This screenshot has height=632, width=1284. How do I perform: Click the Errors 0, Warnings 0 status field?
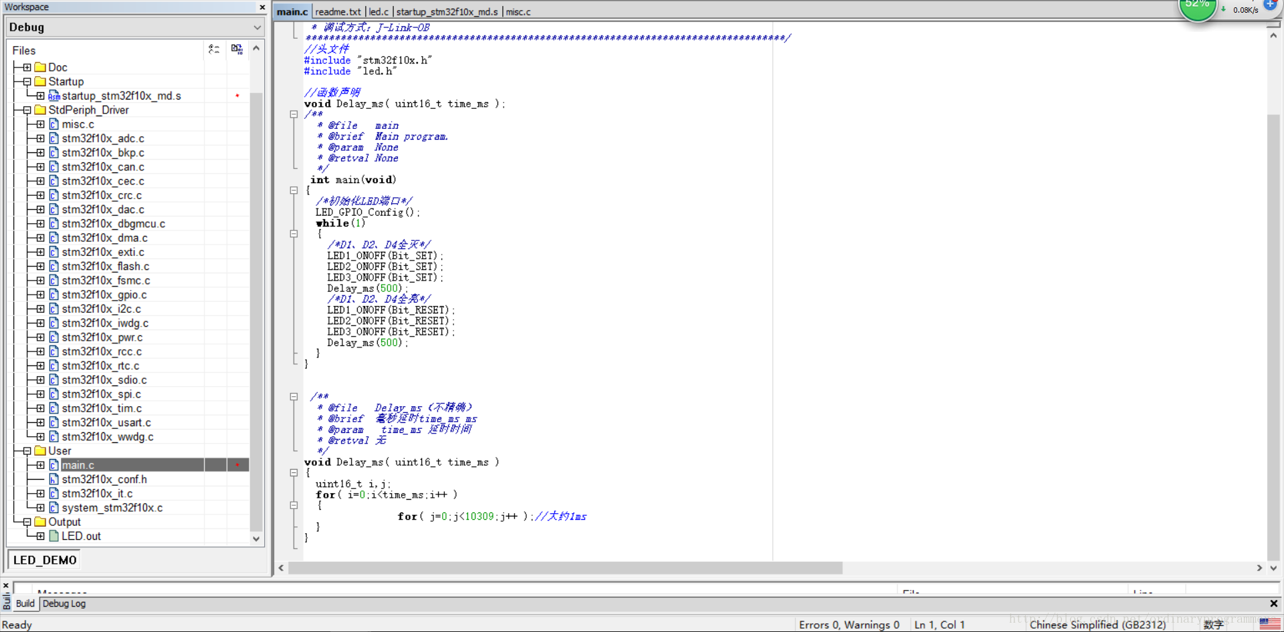pos(849,625)
